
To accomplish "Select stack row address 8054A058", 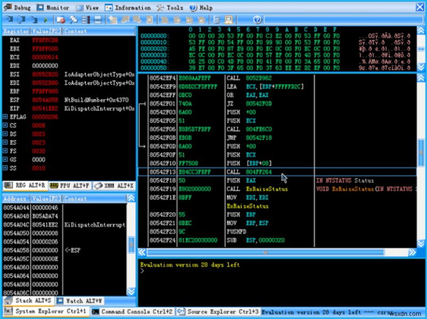I will (x=16, y=250).
